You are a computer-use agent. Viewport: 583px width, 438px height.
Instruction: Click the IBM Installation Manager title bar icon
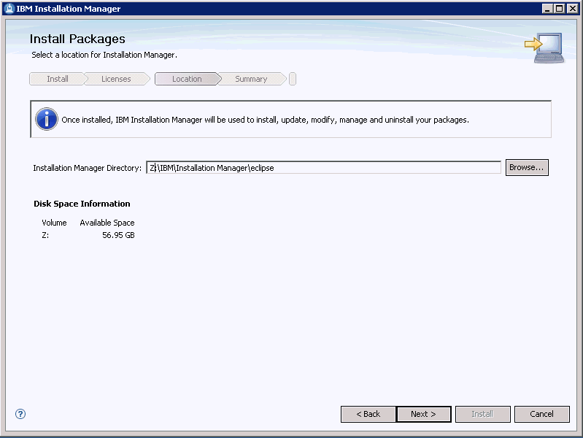pyautogui.click(x=9, y=8)
